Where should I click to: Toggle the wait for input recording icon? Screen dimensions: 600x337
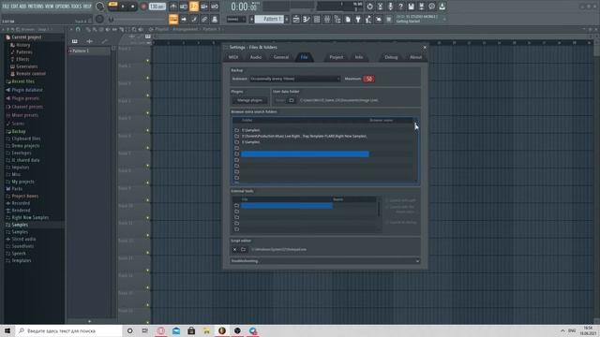(x=184, y=7)
